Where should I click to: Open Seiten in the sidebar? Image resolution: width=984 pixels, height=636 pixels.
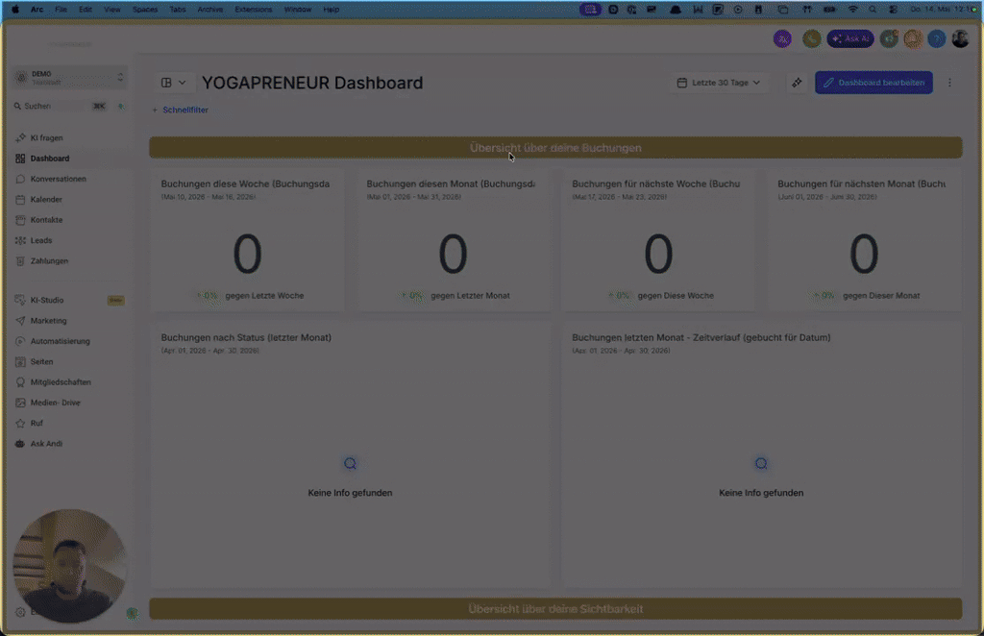click(41, 362)
